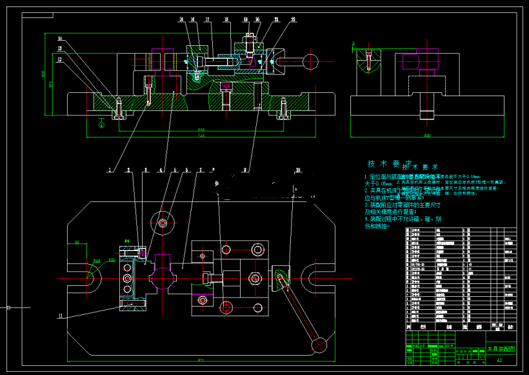
Task: Click the round boss with hex socket in plan view
Action: [x=163, y=223]
